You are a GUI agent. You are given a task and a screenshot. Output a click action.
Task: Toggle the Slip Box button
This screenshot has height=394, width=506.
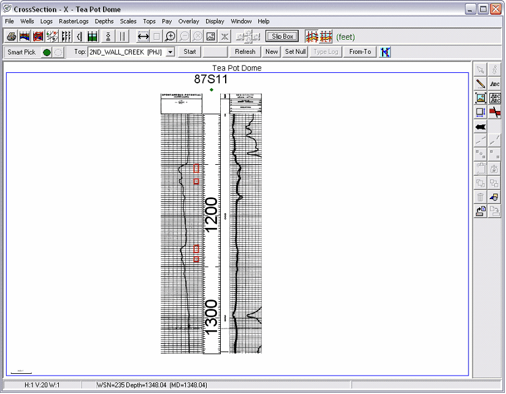click(283, 37)
